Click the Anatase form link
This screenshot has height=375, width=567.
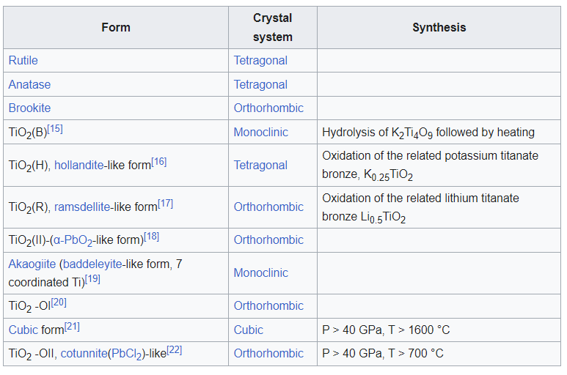click(x=29, y=84)
